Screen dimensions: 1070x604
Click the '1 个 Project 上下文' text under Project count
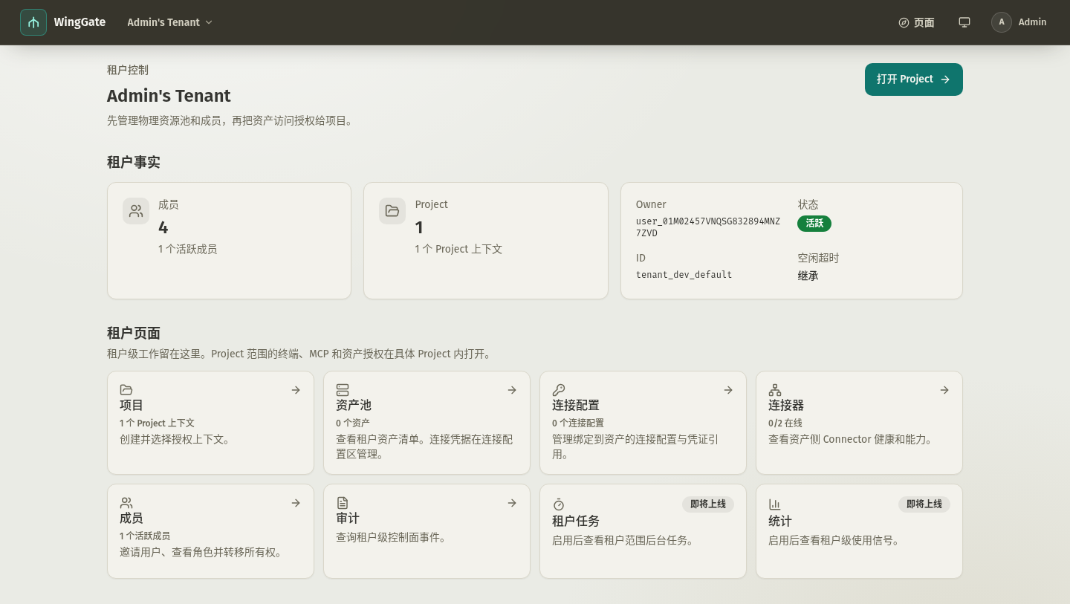point(458,250)
